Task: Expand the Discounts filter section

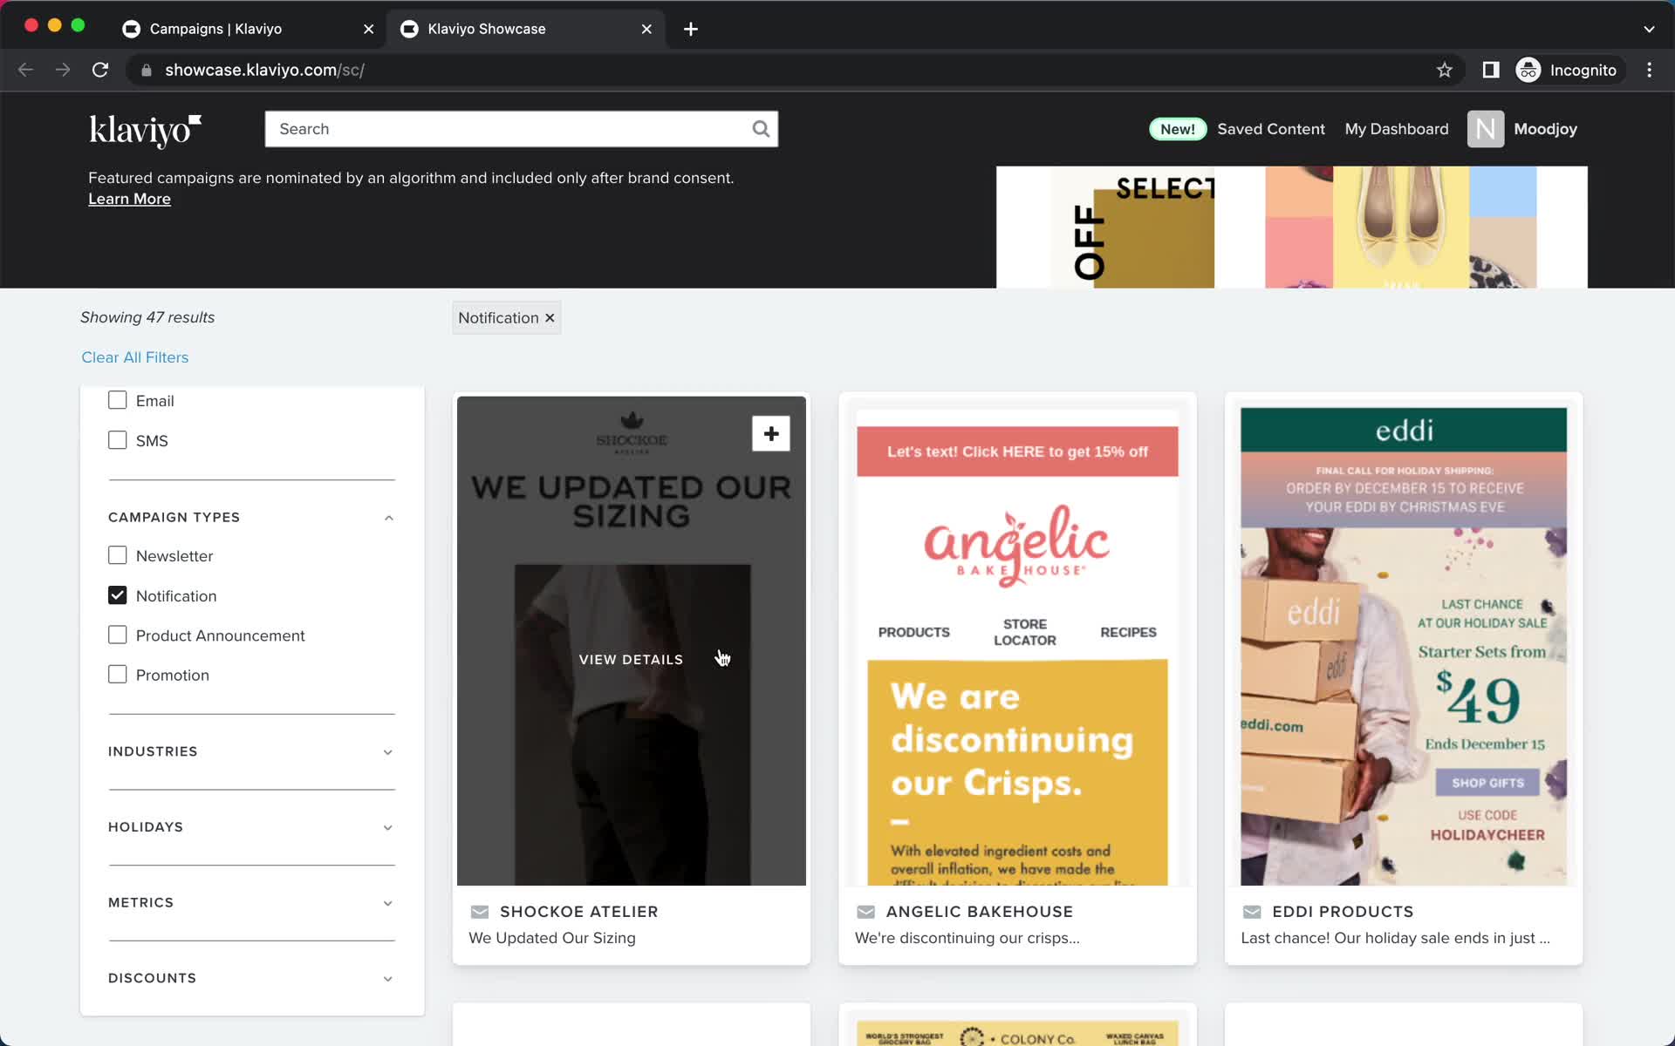Action: 388,979
